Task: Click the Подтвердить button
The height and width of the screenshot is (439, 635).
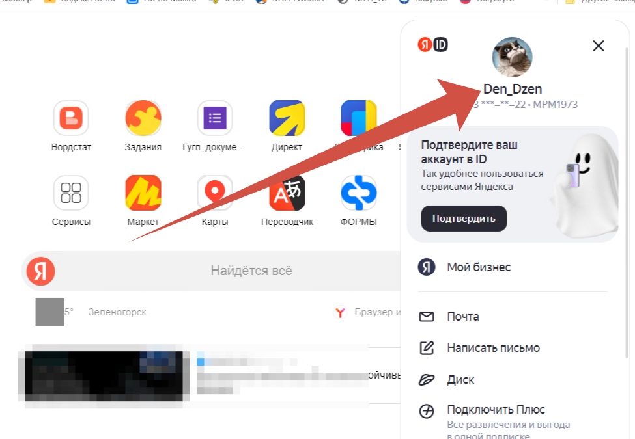Action: click(464, 219)
